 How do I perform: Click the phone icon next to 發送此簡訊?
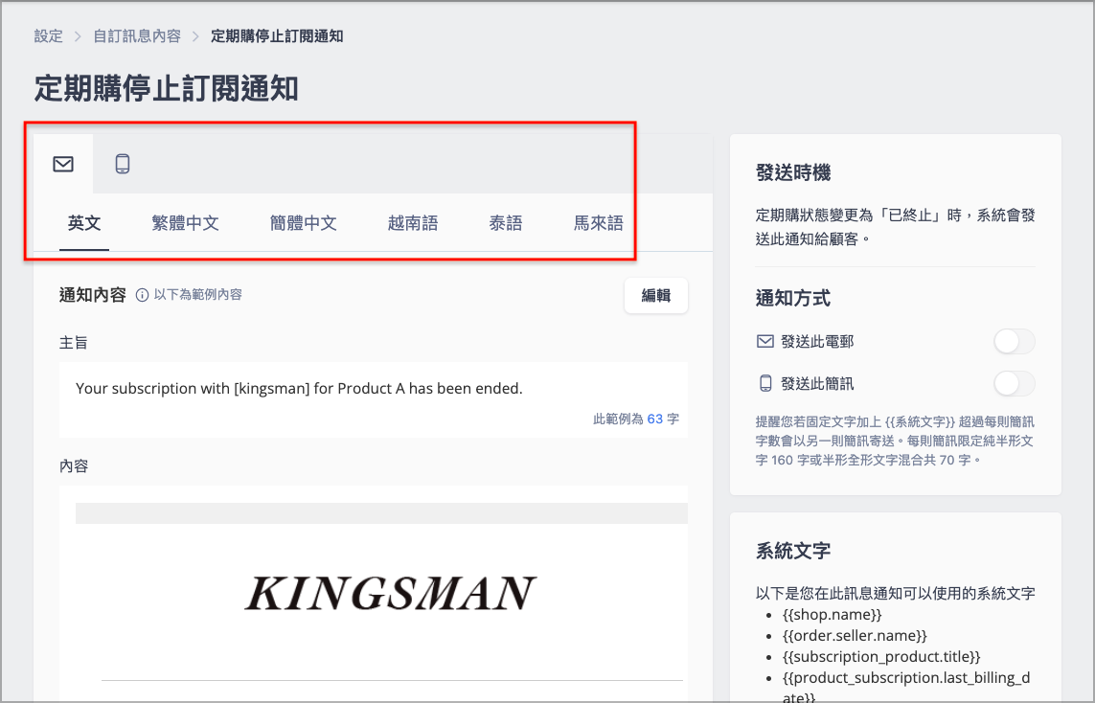coord(765,383)
